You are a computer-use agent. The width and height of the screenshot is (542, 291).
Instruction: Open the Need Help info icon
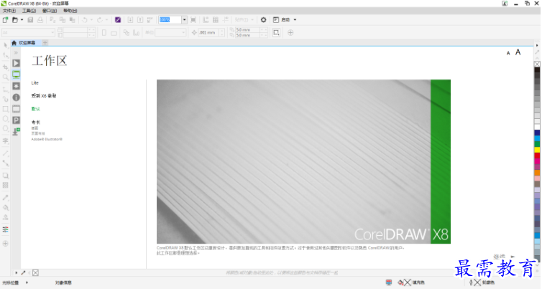(17, 97)
